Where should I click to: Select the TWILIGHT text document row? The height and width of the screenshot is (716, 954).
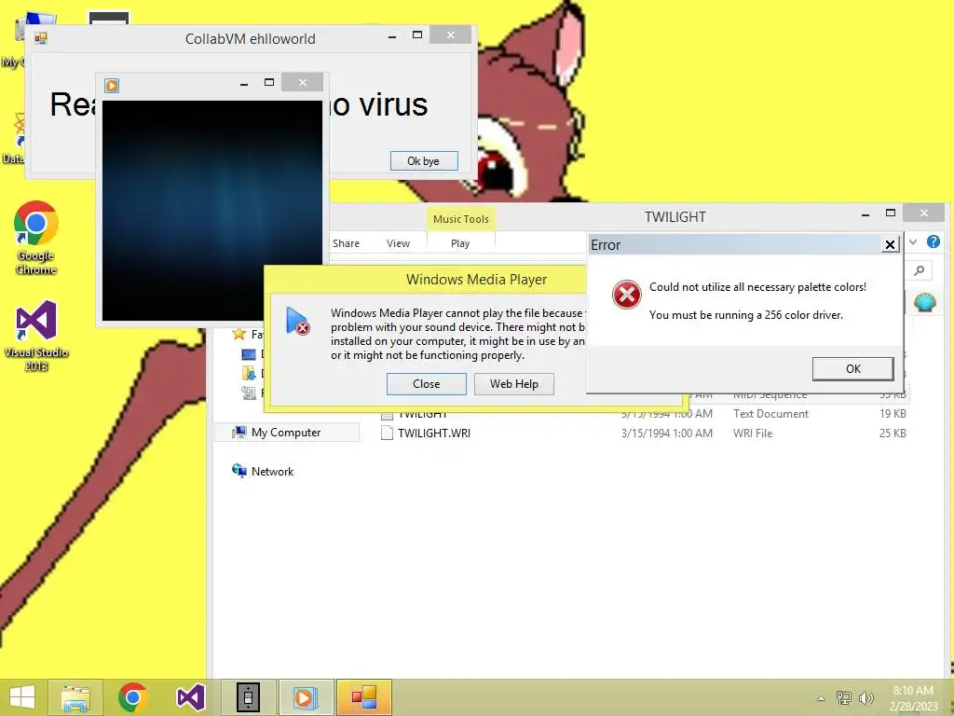pos(643,414)
